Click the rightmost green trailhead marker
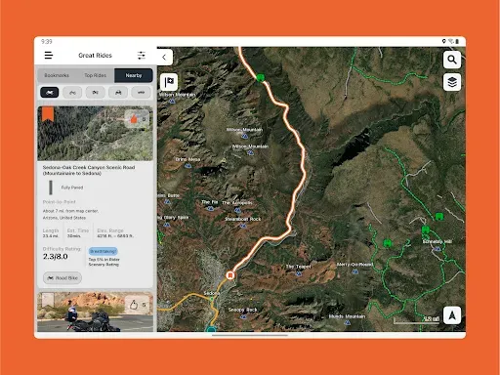Image resolution: width=500 pixels, height=375 pixels. click(x=439, y=216)
